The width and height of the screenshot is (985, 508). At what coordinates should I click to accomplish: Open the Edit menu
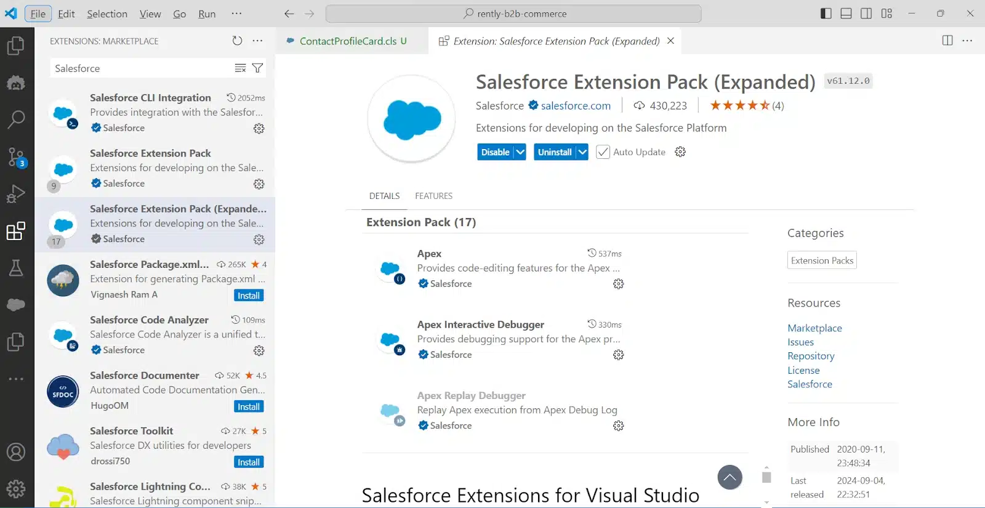[x=66, y=14]
